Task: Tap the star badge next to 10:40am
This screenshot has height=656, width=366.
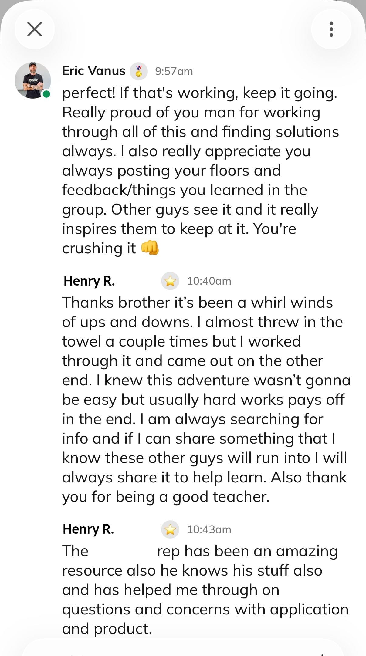Action: [170, 281]
